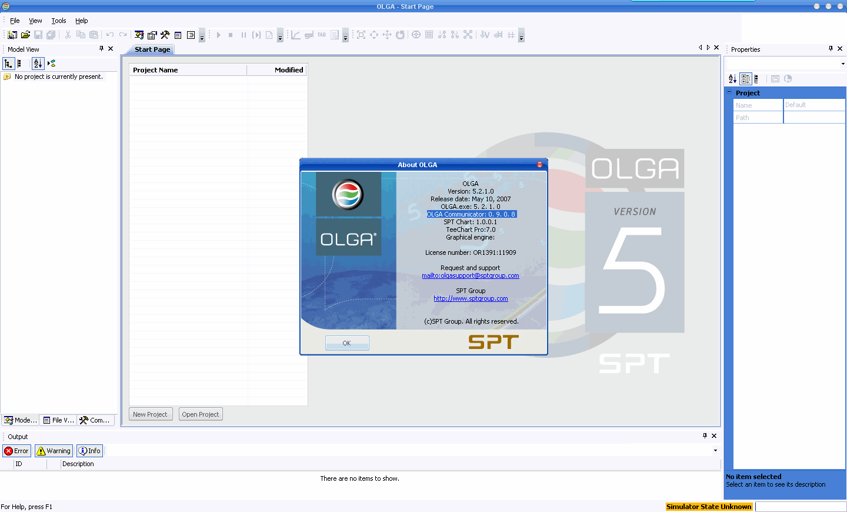Switch to the File View bottom tab

(59, 420)
